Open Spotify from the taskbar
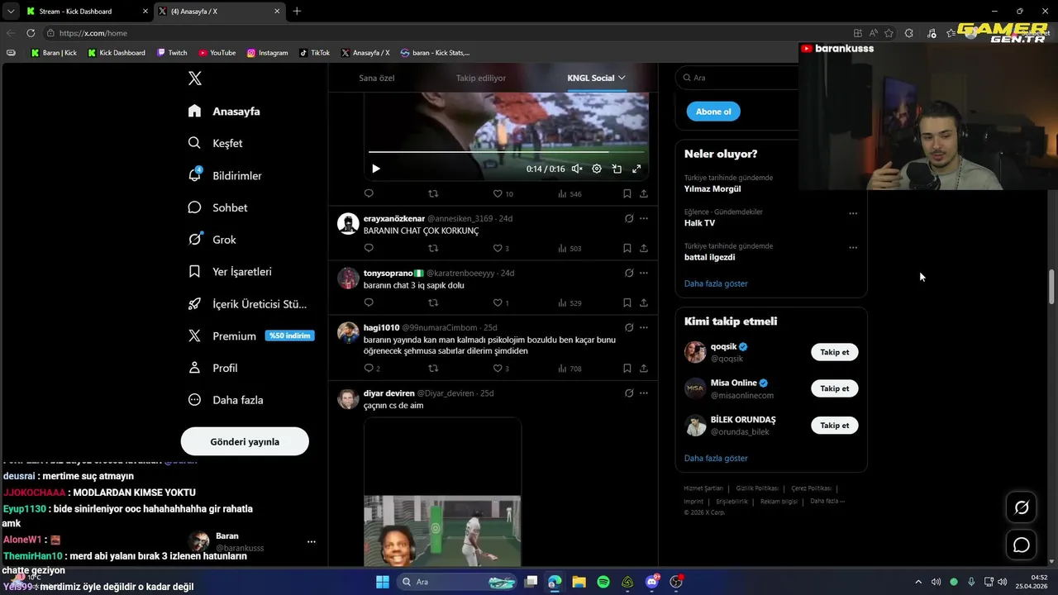The image size is (1058, 595). point(603,582)
